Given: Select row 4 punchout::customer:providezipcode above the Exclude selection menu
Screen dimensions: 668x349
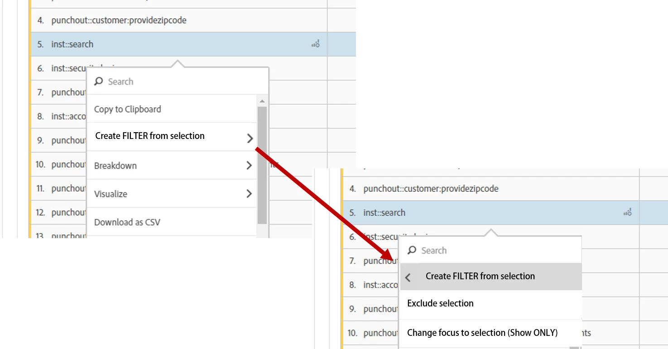Looking at the screenshot, I should (x=490, y=189).
